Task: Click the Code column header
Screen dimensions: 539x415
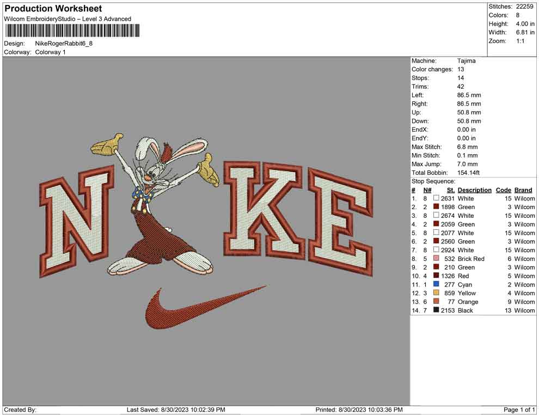Action: pos(503,190)
